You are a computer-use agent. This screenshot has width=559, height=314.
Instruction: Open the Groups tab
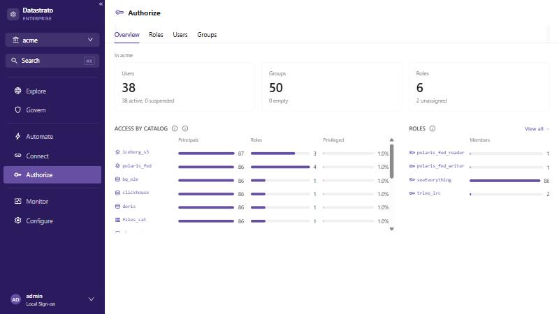(207, 34)
